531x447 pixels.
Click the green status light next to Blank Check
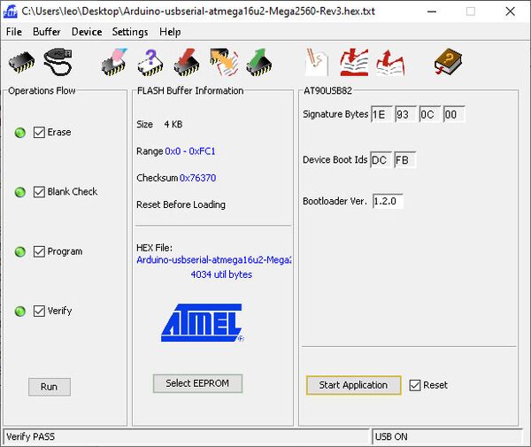20,192
